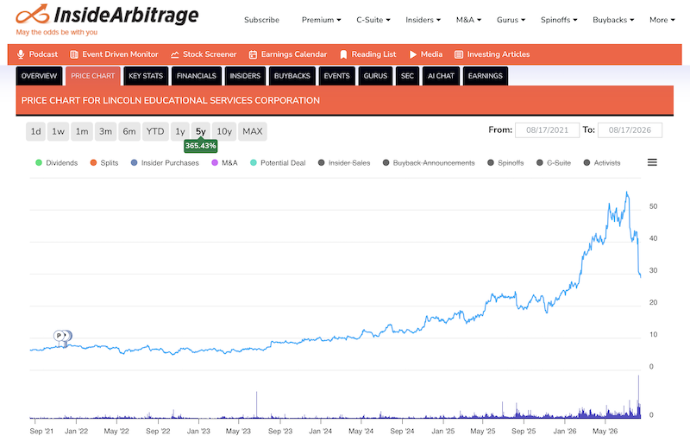Switch to the AI Chat tab

coord(441,76)
